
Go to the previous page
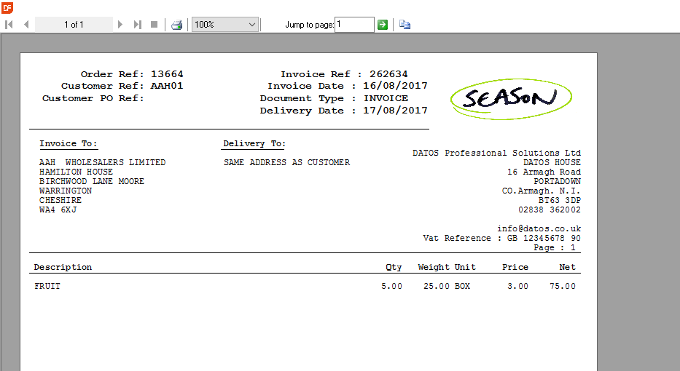click(26, 25)
